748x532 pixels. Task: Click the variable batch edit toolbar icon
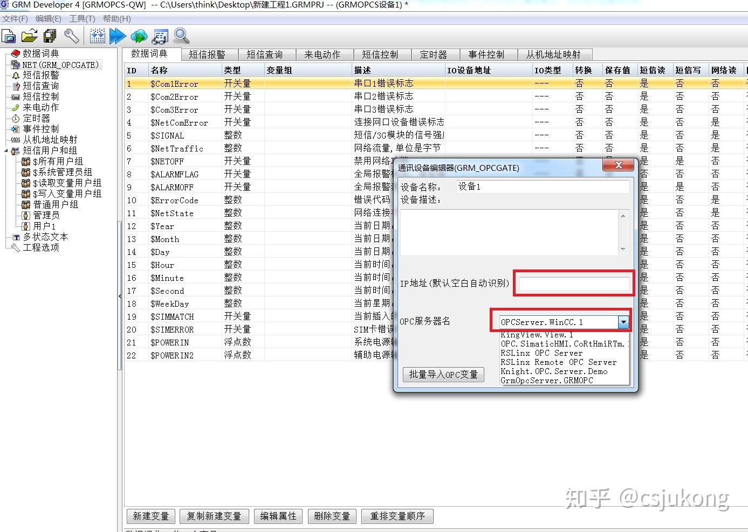(97, 36)
